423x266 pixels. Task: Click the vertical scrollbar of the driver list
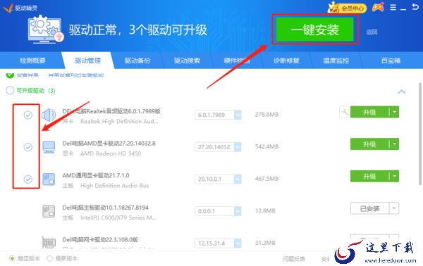tap(420, 134)
